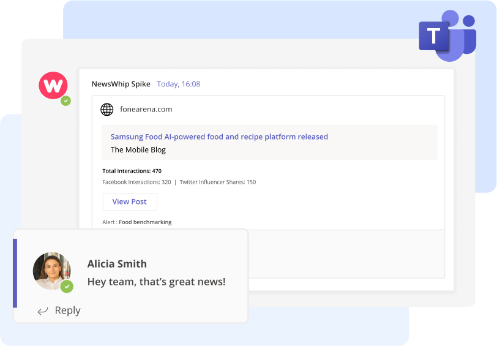Click the fonearena.com source name
Screen dimensions: 497x346
click(x=146, y=110)
